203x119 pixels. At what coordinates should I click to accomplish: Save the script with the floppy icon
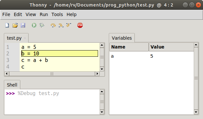coord(23,25)
